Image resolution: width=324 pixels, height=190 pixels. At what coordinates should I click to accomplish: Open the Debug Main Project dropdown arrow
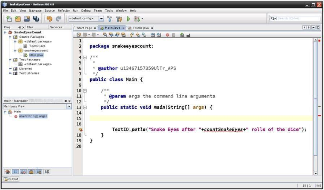click(x=142, y=19)
